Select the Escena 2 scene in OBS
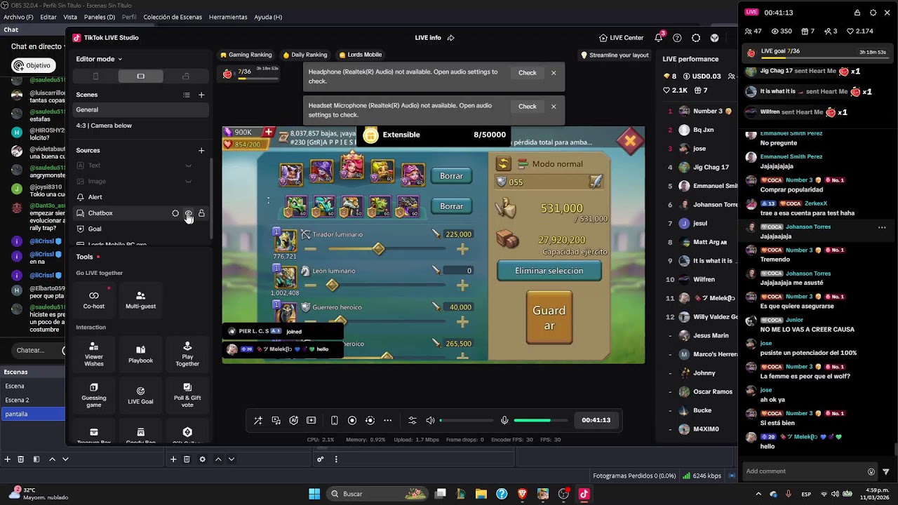Image resolution: width=898 pixels, height=505 pixels. (x=32, y=400)
